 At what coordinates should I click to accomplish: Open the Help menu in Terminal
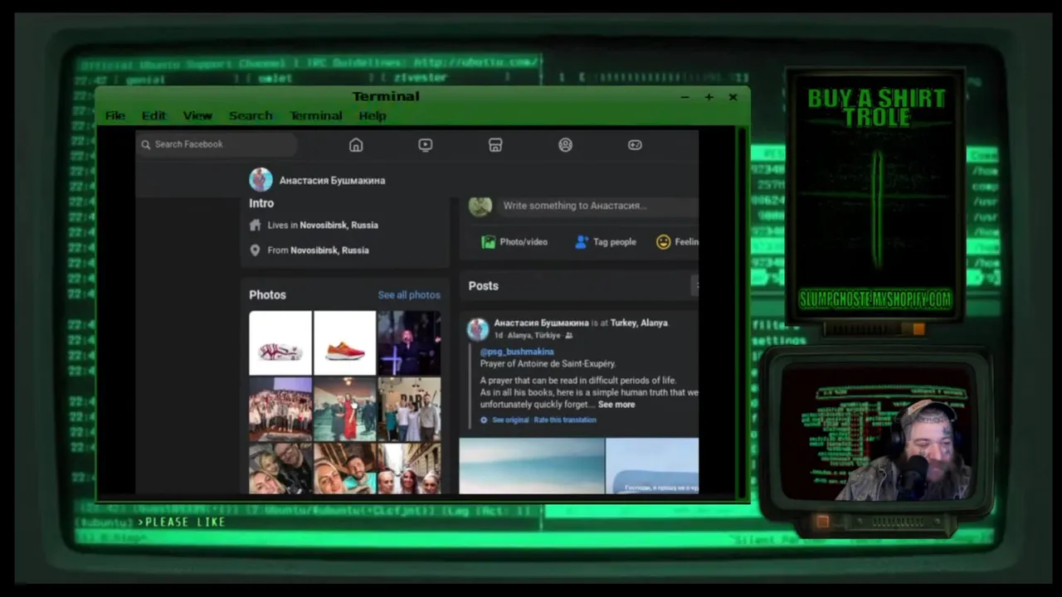(372, 116)
